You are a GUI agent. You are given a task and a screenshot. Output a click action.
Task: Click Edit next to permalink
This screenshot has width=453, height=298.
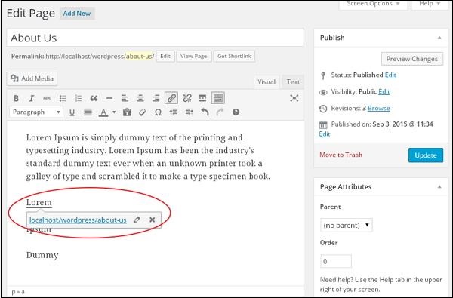pyautogui.click(x=165, y=57)
